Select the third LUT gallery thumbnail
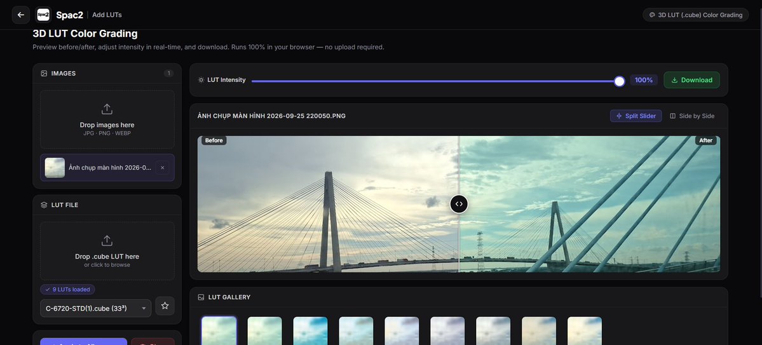This screenshot has height=345, width=762. click(x=311, y=331)
